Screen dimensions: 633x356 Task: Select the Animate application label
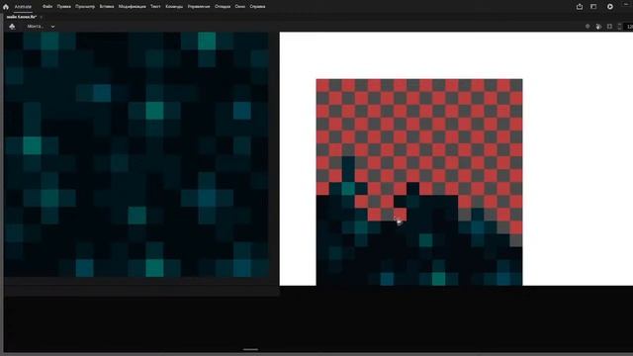click(x=23, y=7)
